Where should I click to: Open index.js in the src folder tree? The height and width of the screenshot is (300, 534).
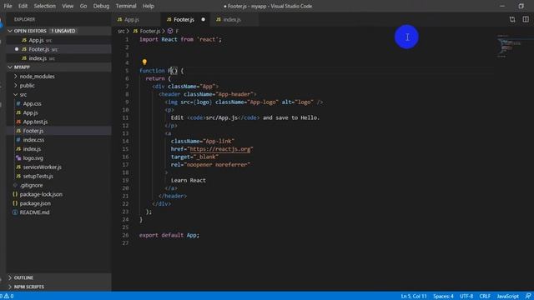58,149
